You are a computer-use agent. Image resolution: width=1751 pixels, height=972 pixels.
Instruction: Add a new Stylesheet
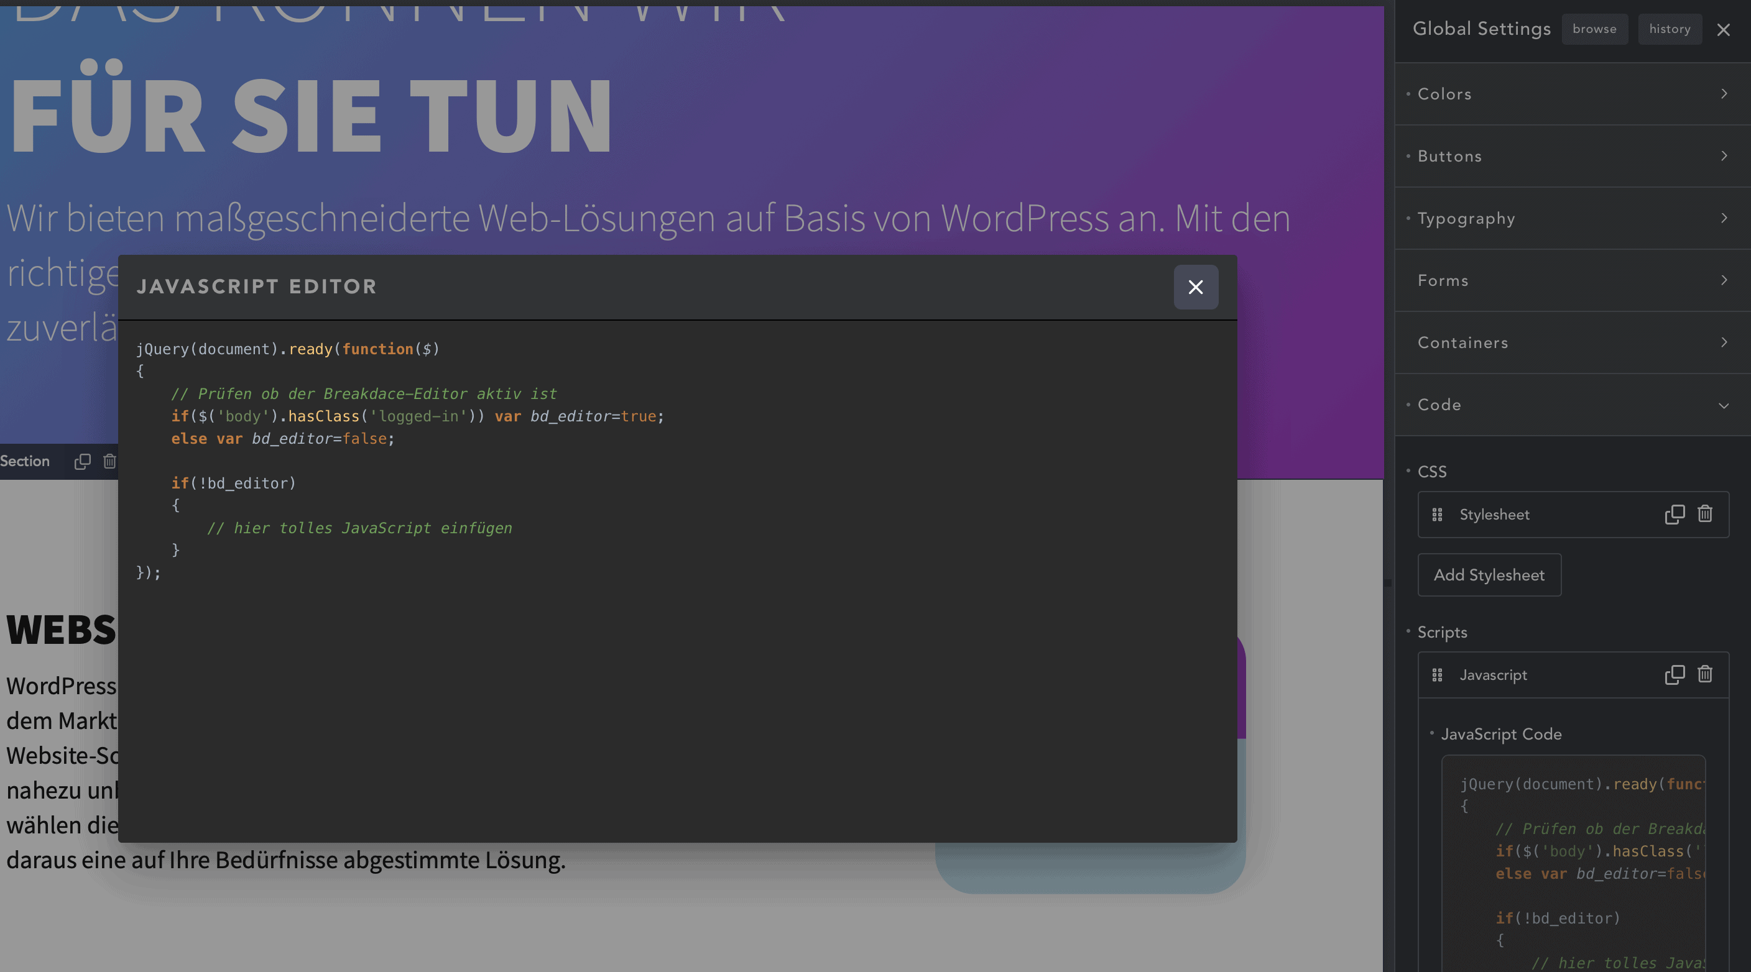[x=1489, y=575]
